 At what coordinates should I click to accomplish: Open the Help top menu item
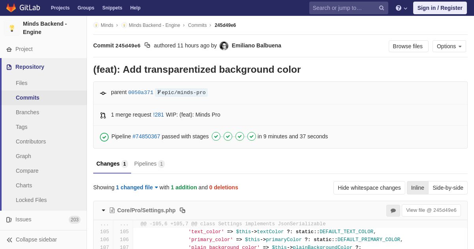[x=135, y=8]
